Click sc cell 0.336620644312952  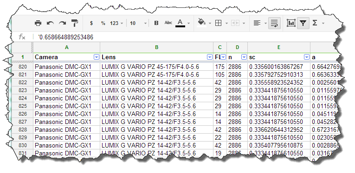(x=279, y=130)
